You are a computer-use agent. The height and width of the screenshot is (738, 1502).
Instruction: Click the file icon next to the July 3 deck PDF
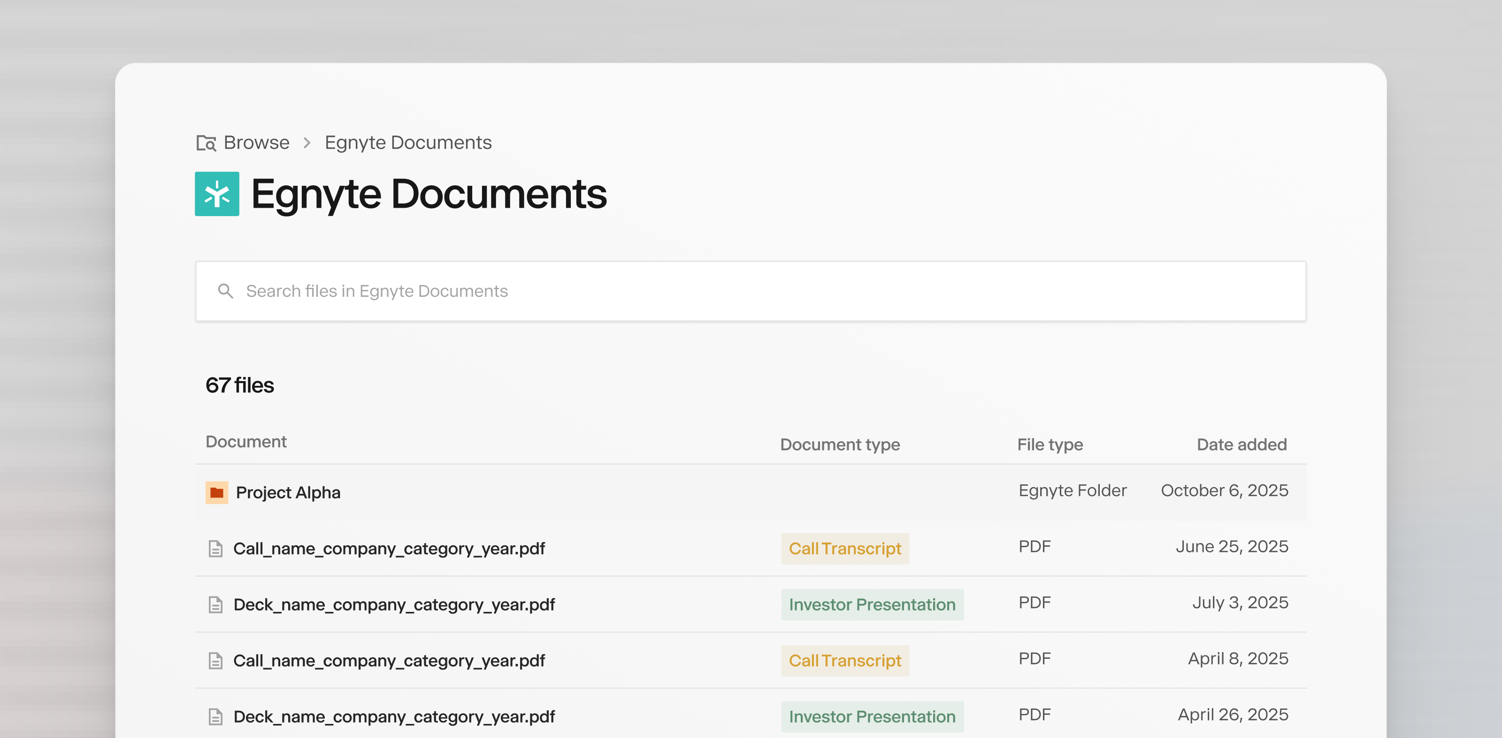click(x=216, y=604)
